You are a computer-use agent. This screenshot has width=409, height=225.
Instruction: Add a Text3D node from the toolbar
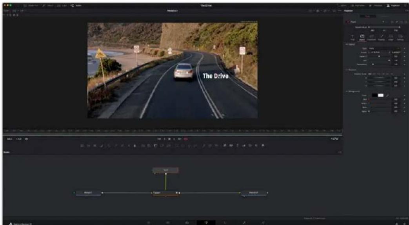point(237,146)
